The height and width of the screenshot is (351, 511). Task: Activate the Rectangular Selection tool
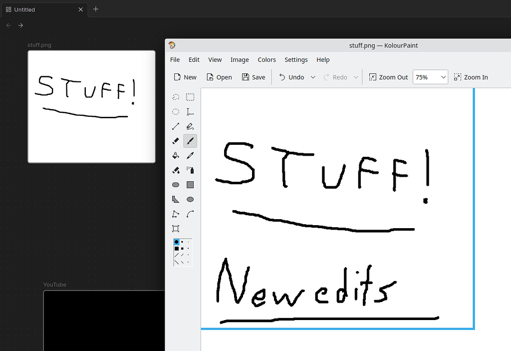[190, 97]
